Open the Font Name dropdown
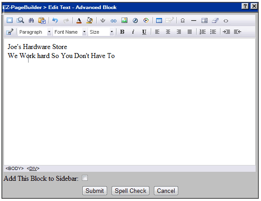Viewport: 261px width, 201px height. (70, 32)
